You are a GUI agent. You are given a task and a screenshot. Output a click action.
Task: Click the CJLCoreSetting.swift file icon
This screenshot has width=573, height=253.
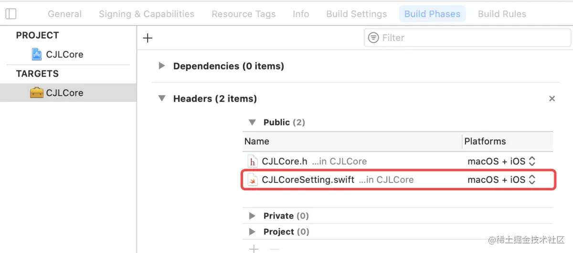pos(252,180)
